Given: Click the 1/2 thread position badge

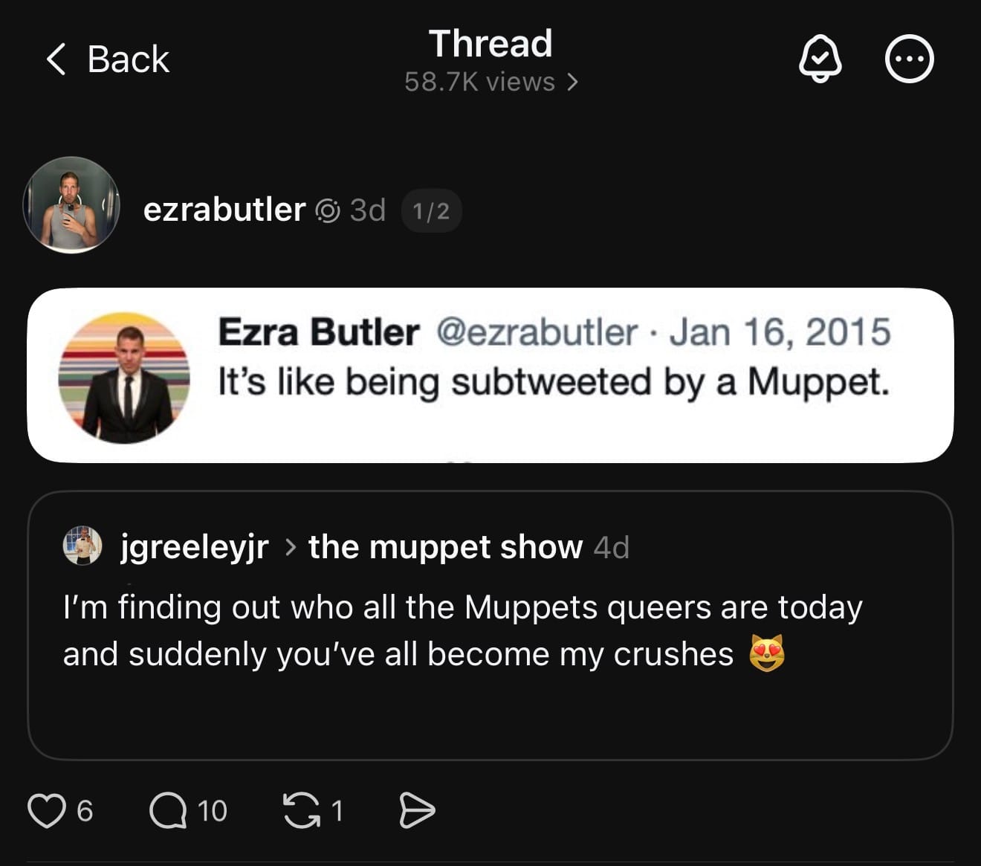Looking at the screenshot, I should point(431,211).
